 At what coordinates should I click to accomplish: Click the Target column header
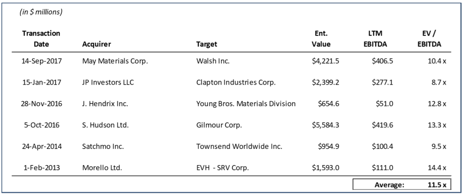[207, 44]
